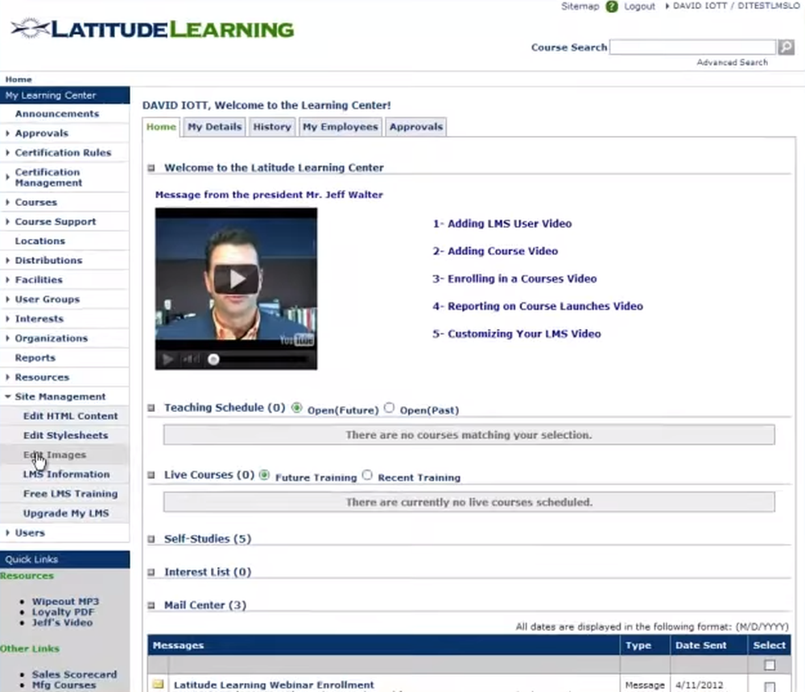Screen dimensions: 805x692
Task: Collapse the Live Courses section
Action: [151, 476]
